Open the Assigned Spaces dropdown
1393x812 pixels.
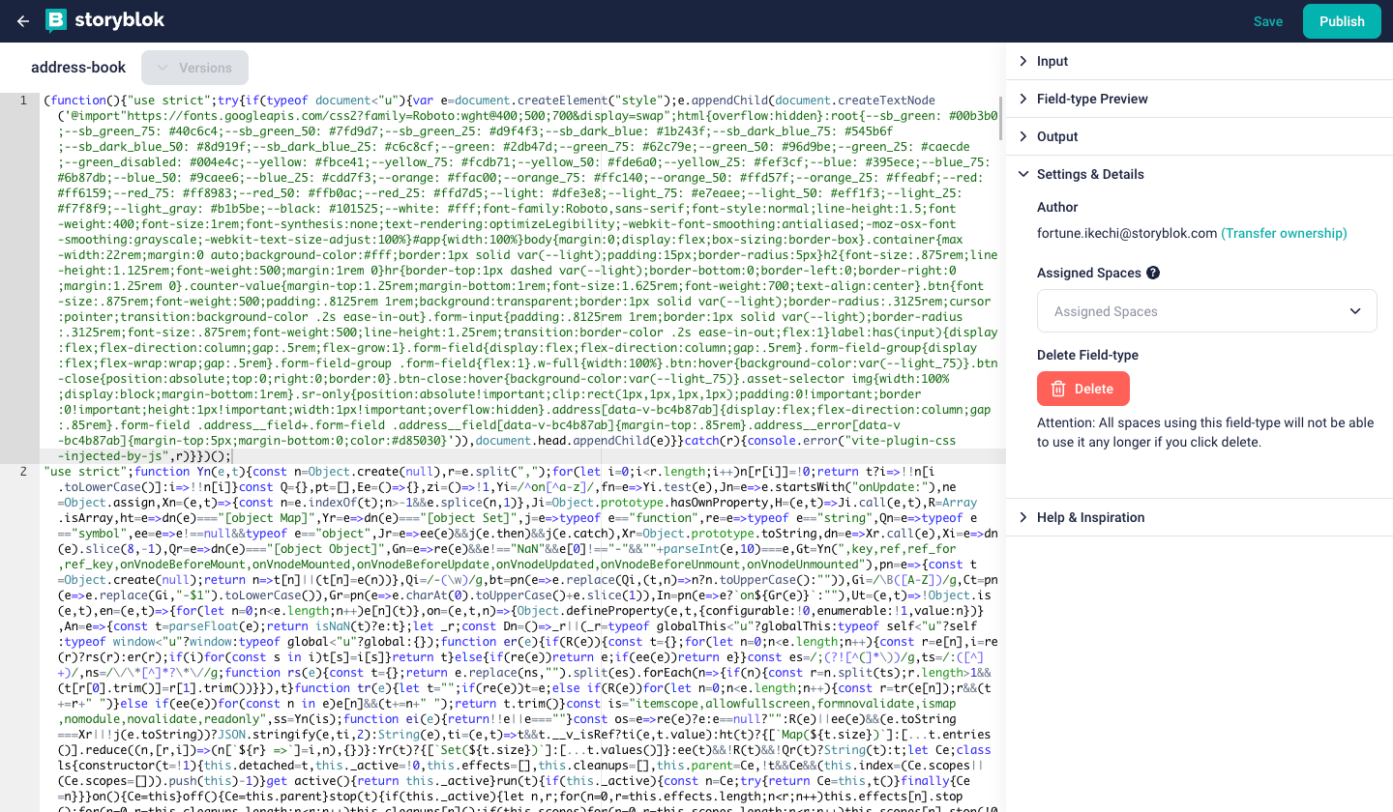[x=1207, y=311]
